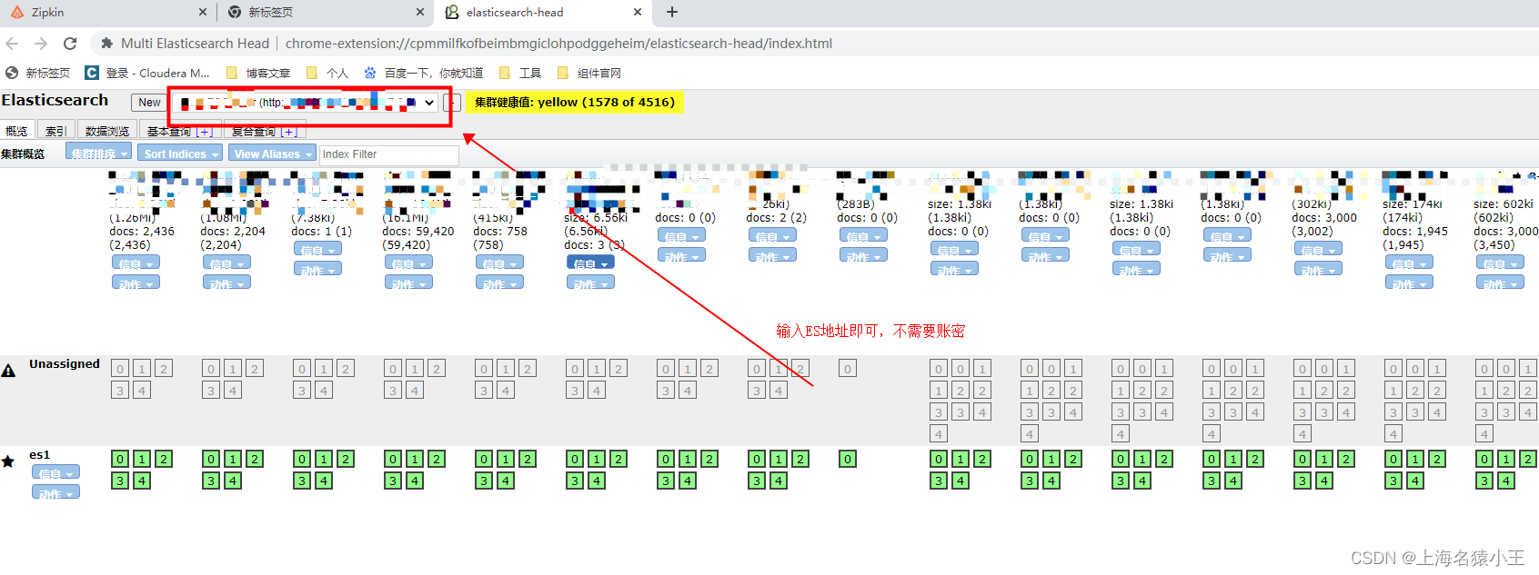Add a new 复合查询 tab with [+]
The image size is (1539, 575).
coord(289,132)
